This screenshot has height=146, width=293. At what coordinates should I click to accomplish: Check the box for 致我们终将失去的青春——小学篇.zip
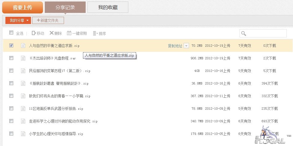click(11, 96)
